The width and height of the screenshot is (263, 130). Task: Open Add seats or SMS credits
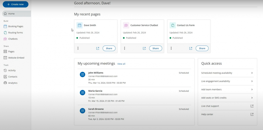tap(214, 98)
